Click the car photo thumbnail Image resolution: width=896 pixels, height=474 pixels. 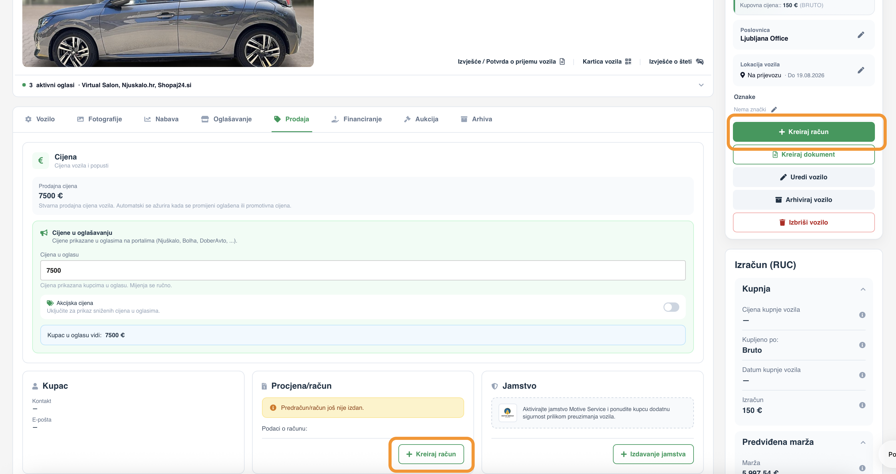point(168,34)
